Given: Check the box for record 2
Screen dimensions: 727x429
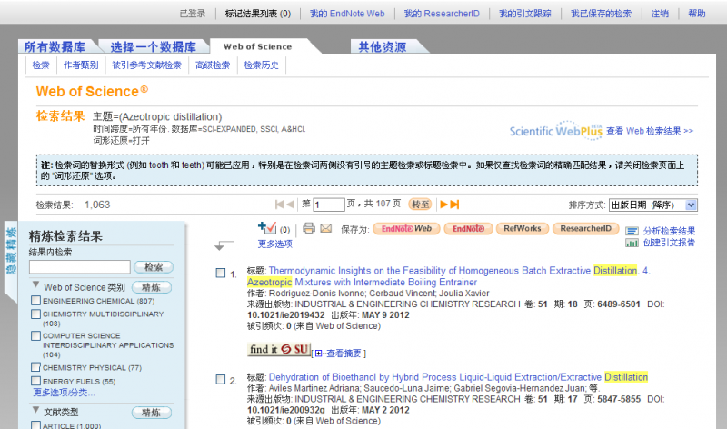Looking at the screenshot, I should 221,379.
